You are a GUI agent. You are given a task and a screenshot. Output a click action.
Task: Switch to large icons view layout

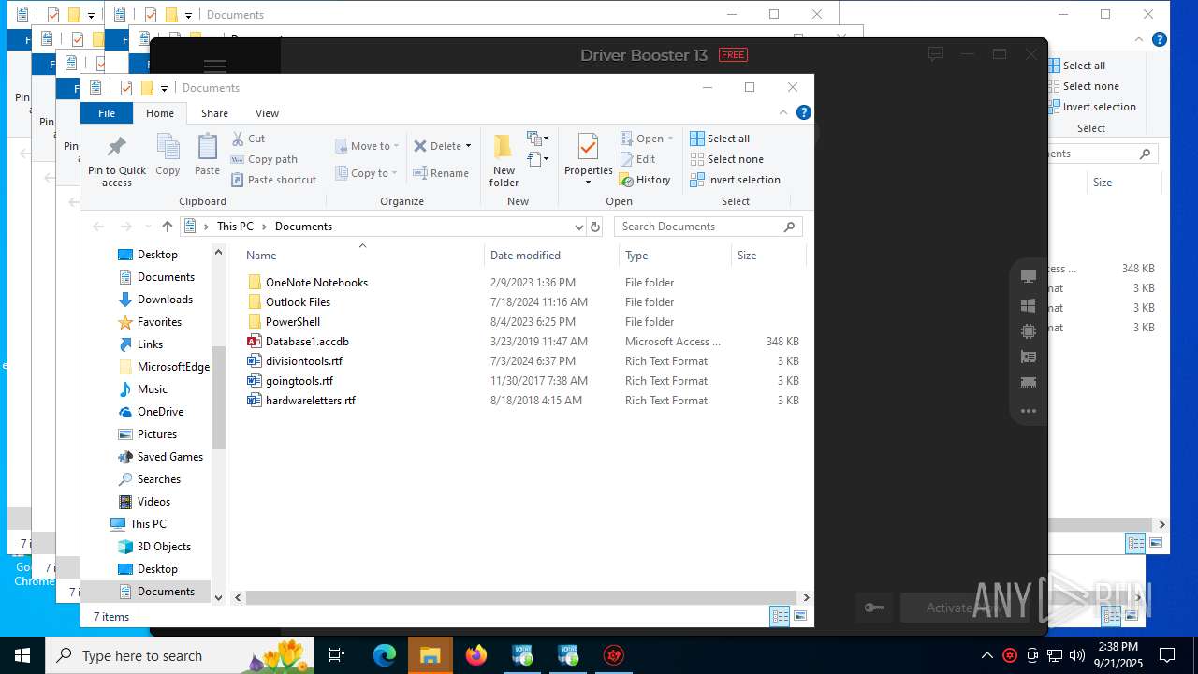[800, 616]
